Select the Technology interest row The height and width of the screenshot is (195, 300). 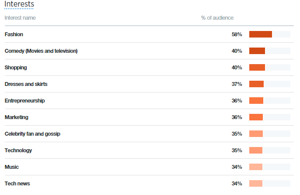[149, 151]
